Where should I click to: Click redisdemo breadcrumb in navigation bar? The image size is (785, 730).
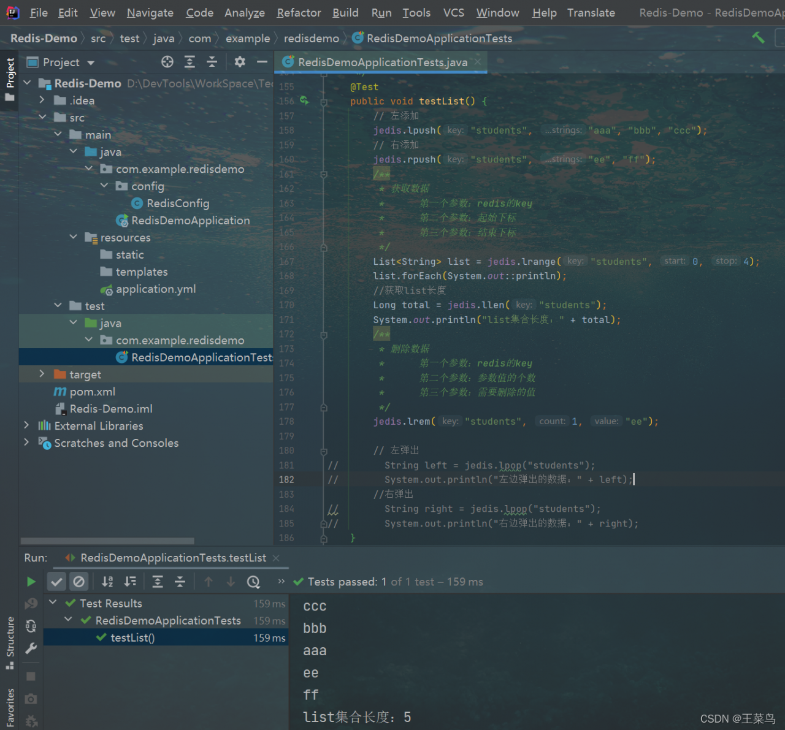[x=312, y=38]
